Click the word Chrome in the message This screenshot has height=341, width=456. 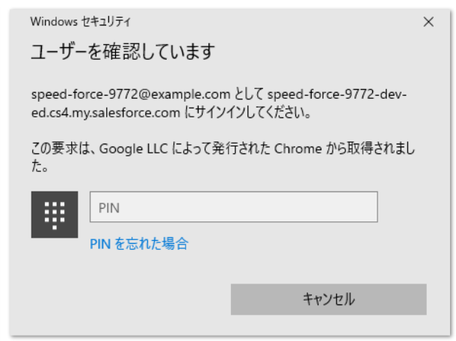point(298,149)
